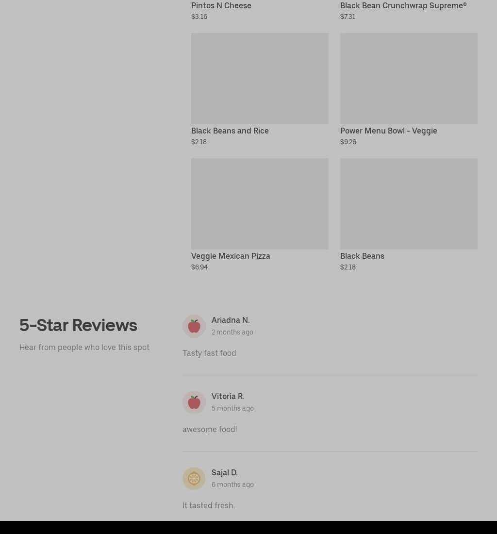Open the Power Menu Bowl - Veggie image

[x=409, y=78]
